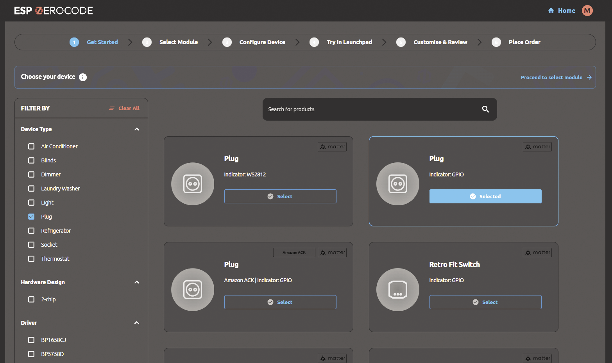Screen dimensions: 612x363
Task: Click the Home house icon
Action: 551,11
